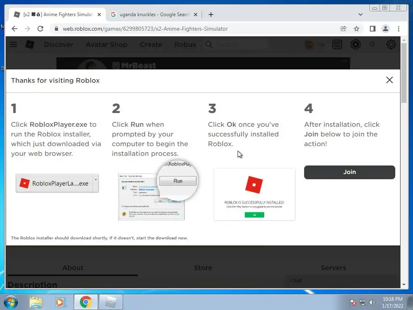Close the Thanks for visiting Roblox dialog

coord(389,80)
